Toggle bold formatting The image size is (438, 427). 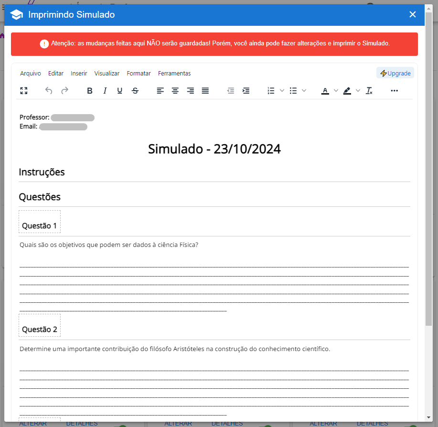point(89,91)
